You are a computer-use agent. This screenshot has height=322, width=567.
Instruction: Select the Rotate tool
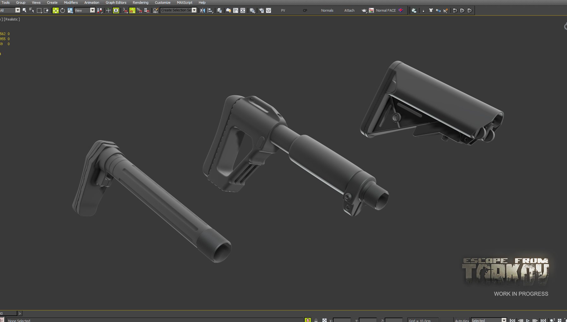(62, 10)
